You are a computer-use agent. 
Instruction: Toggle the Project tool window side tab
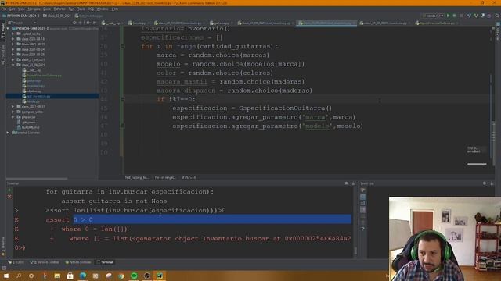point(3,30)
